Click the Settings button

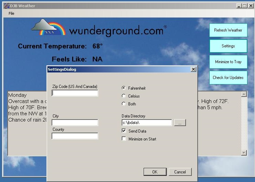pos(228,46)
